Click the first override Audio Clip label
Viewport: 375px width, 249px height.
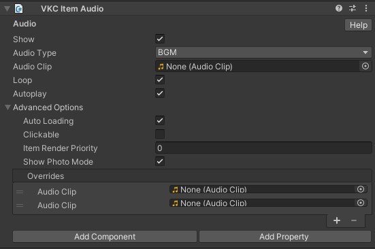57,192
